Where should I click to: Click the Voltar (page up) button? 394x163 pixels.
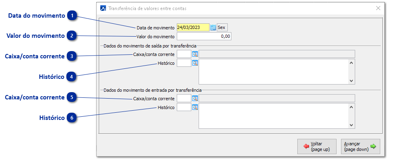click(317, 146)
